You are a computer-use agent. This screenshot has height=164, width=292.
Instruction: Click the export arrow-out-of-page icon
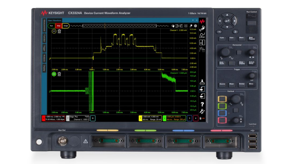click(202, 96)
